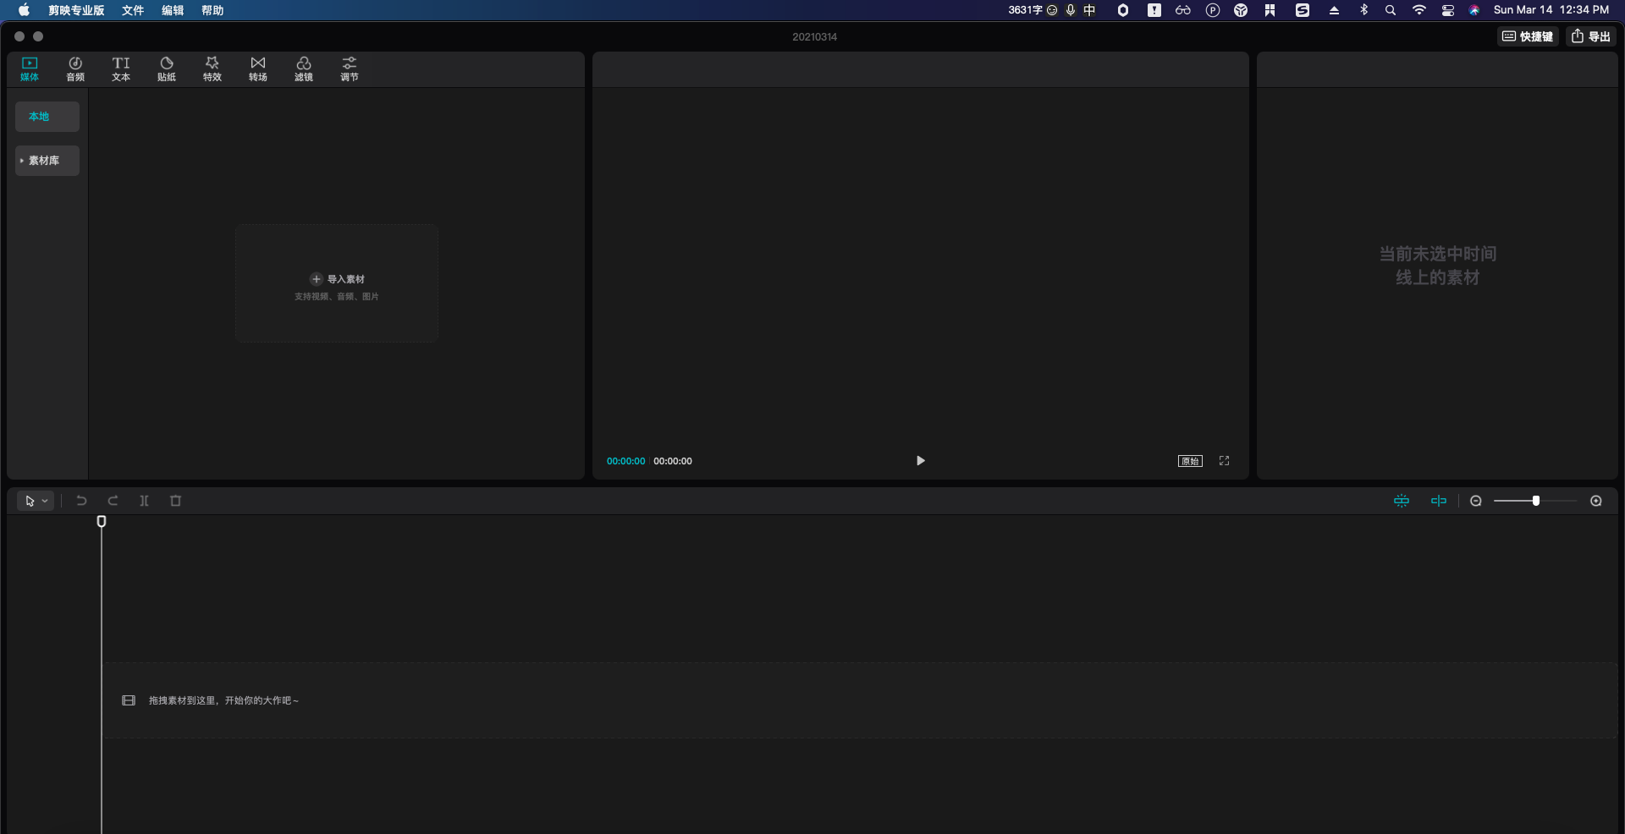
Task: Click the project title 20210314
Action: (814, 36)
